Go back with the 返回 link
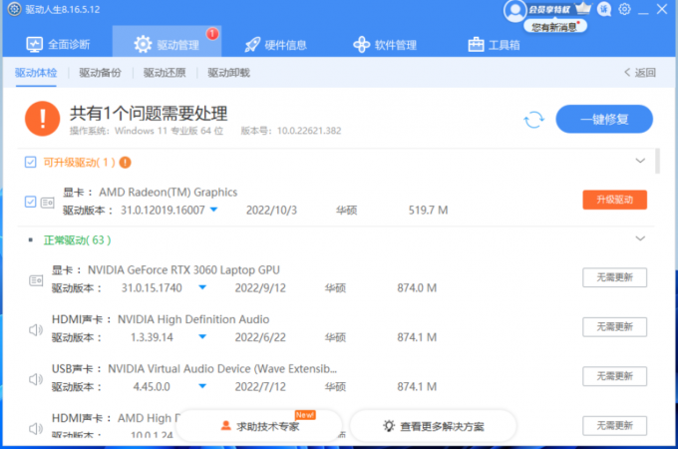This screenshot has height=449, width=678. 640,73
